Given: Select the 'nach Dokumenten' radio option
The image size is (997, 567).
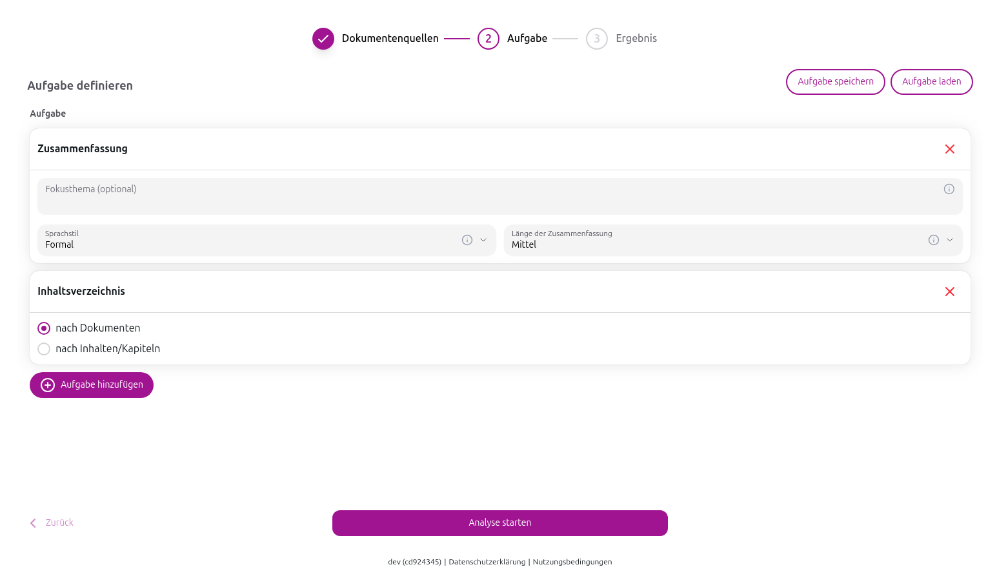Looking at the screenshot, I should (x=44, y=328).
